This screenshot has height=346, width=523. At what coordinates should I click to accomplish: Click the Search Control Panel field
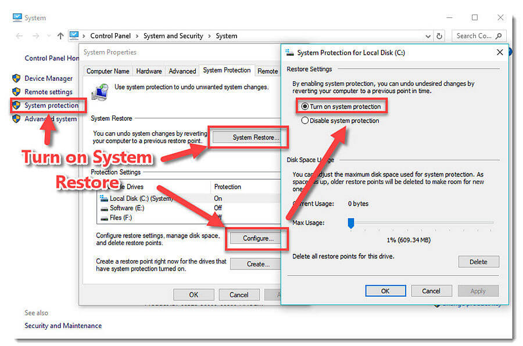pyautogui.click(x=474, y=36)
